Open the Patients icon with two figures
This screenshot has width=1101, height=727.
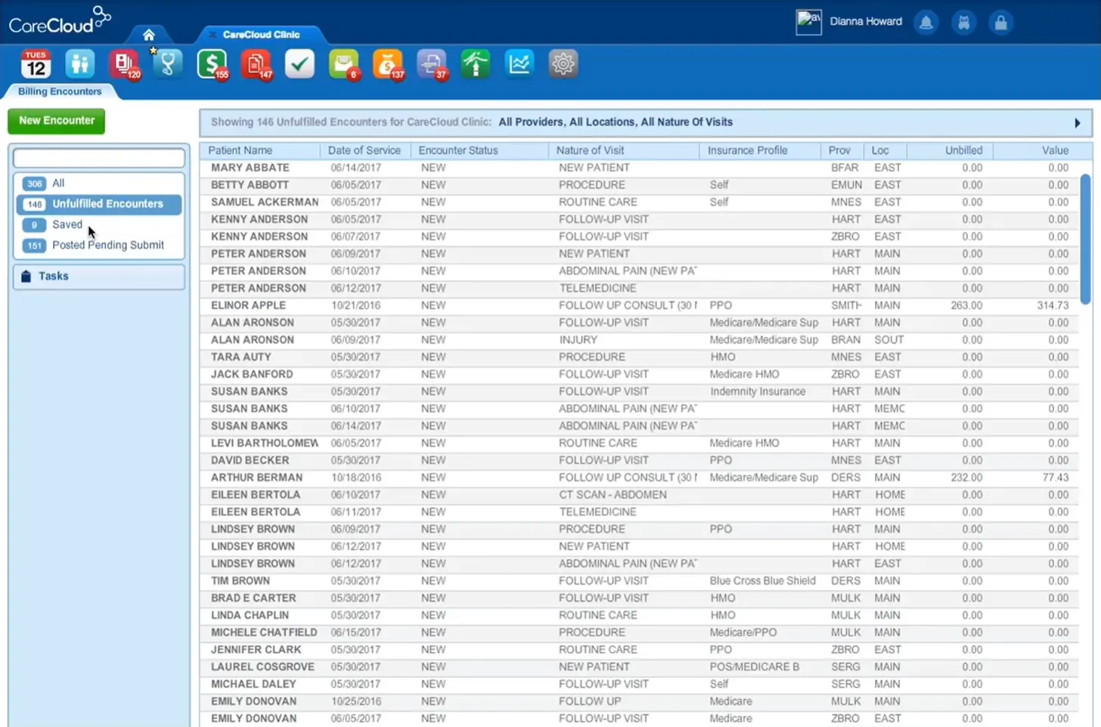79,64
